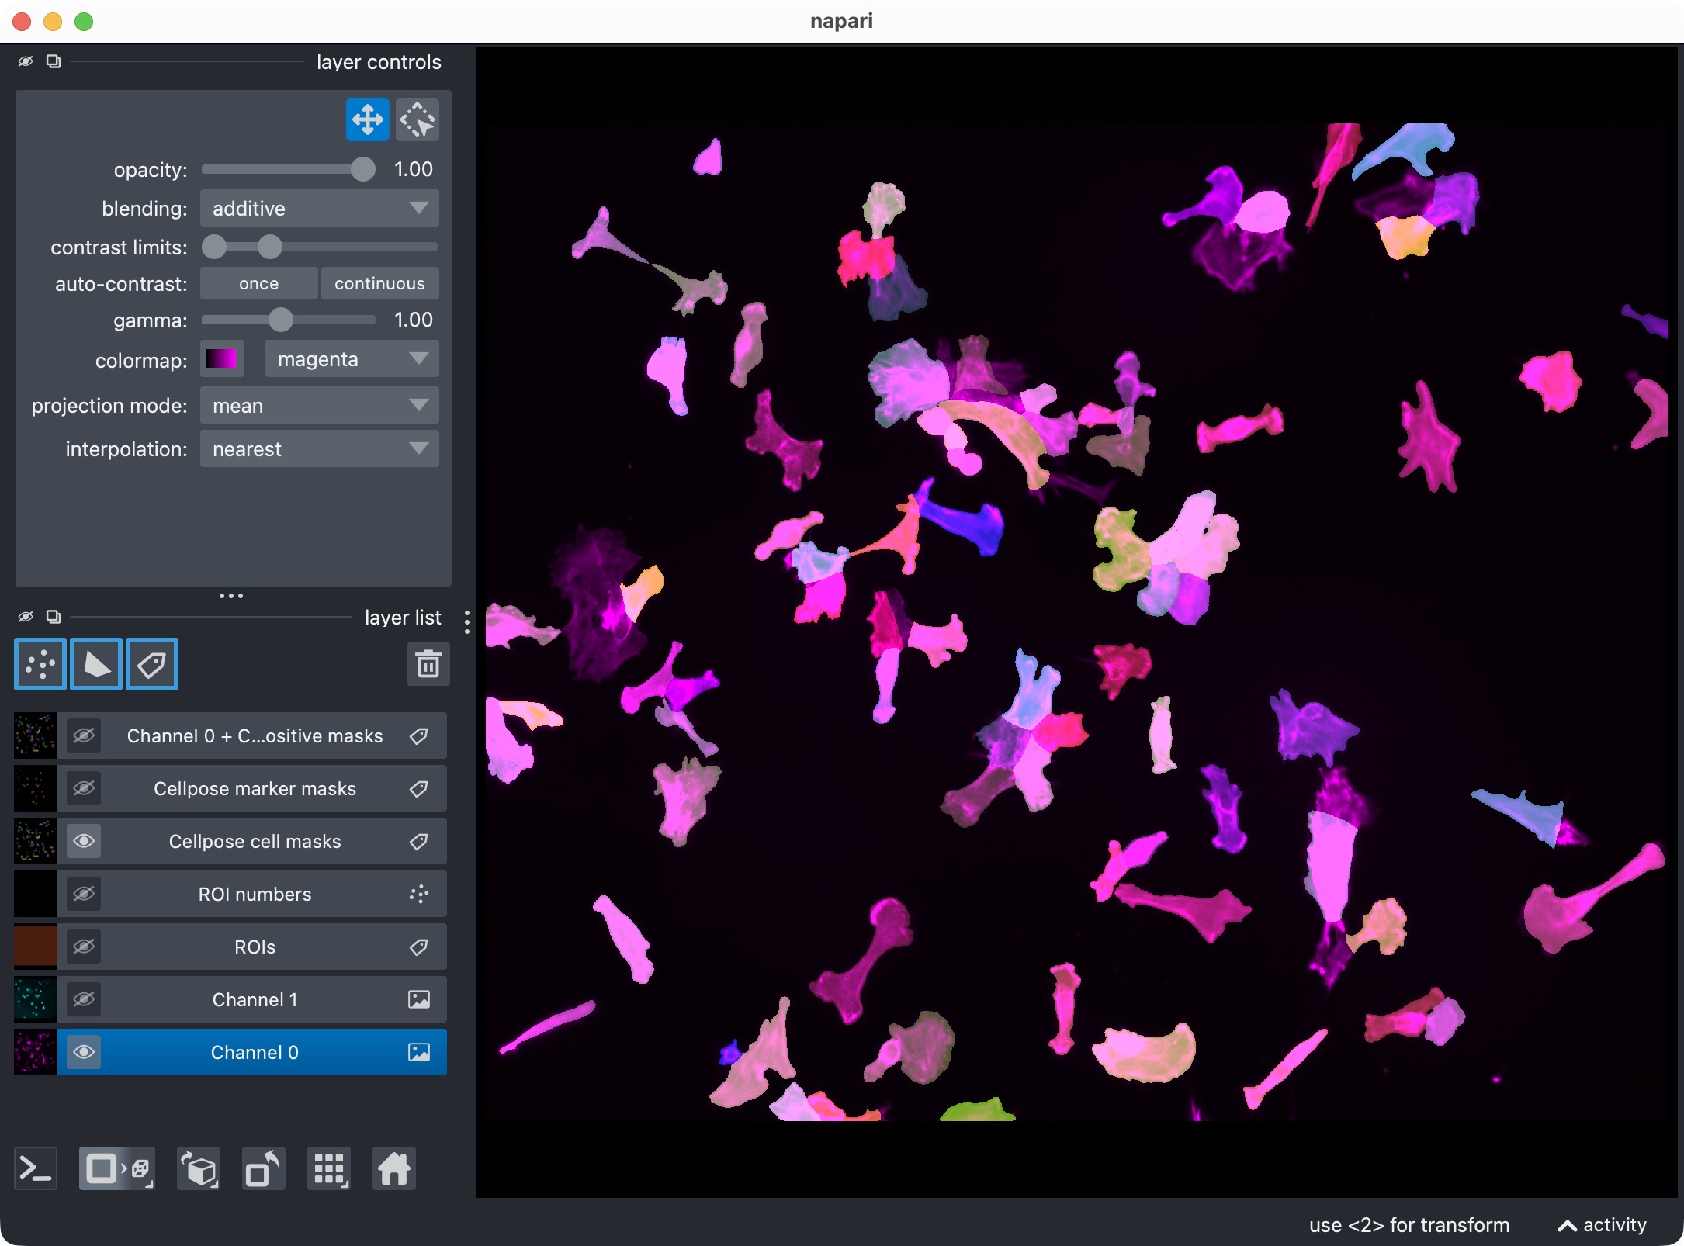The image size is (1684, 1246).
Task: Transpose the displayed dimensions
Action: tap(264, 1168)
